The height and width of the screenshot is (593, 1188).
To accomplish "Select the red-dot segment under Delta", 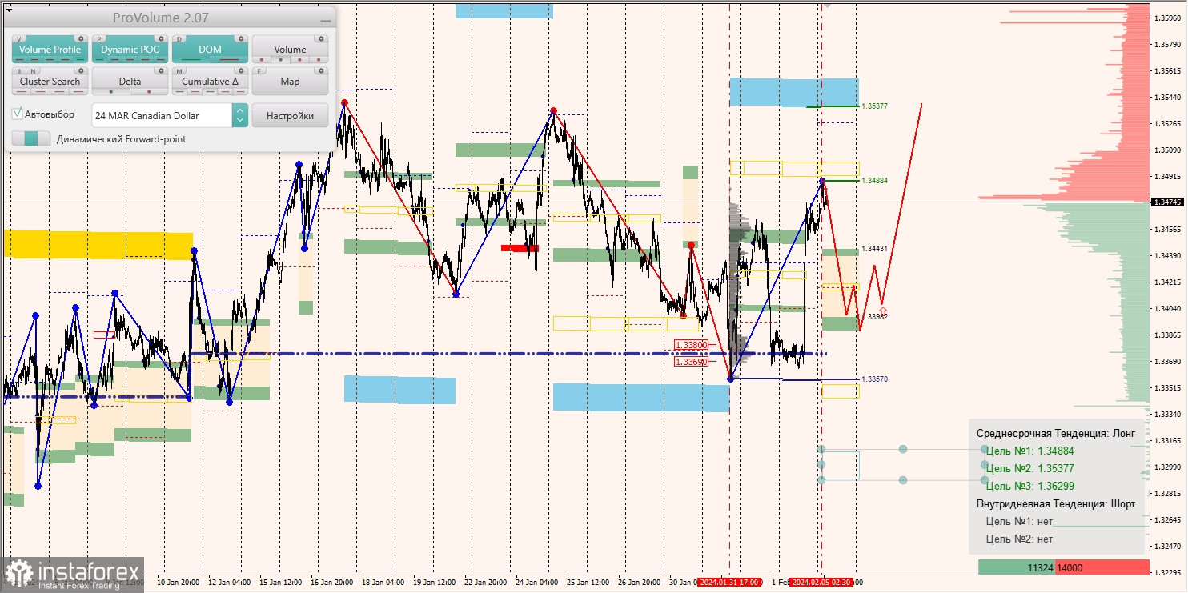I will click(x=149, y=92).
